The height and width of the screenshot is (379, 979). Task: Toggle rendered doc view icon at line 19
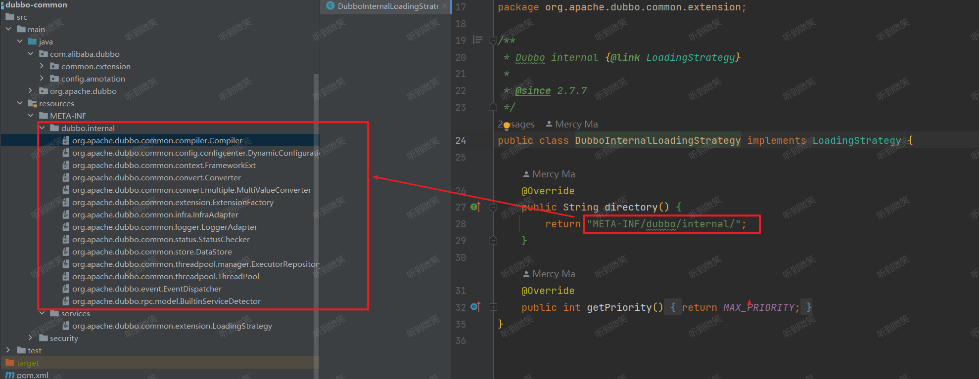pos(477,40)
